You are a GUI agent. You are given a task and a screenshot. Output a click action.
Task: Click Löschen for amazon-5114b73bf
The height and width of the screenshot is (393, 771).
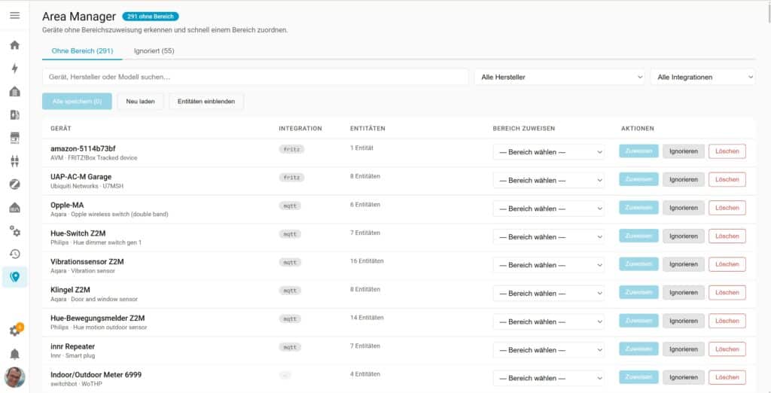click(x=727, y=151)
